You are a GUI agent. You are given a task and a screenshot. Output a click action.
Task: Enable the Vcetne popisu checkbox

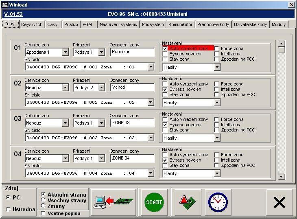(x=44, y=213)
